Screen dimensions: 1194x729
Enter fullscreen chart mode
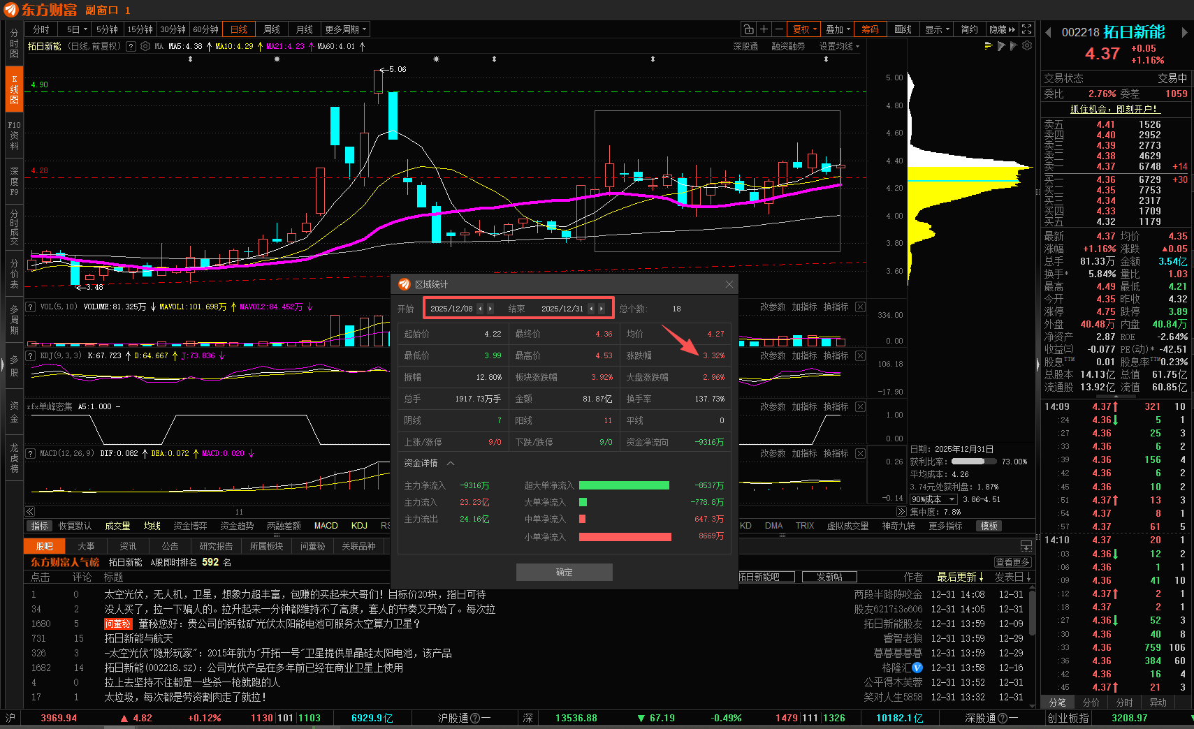coord(1026,29)
